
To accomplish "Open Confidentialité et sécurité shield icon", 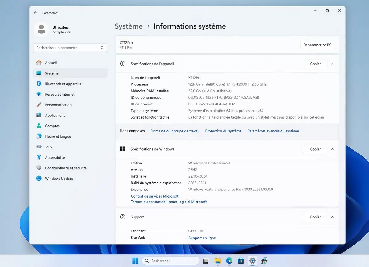I will (x=39, y=168).
